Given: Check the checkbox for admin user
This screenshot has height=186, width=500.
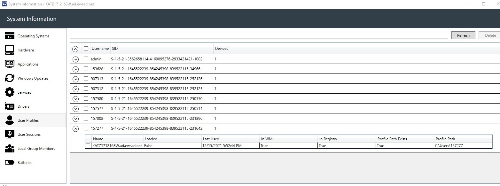Looking at the screenshot, I should click(86, 59).
